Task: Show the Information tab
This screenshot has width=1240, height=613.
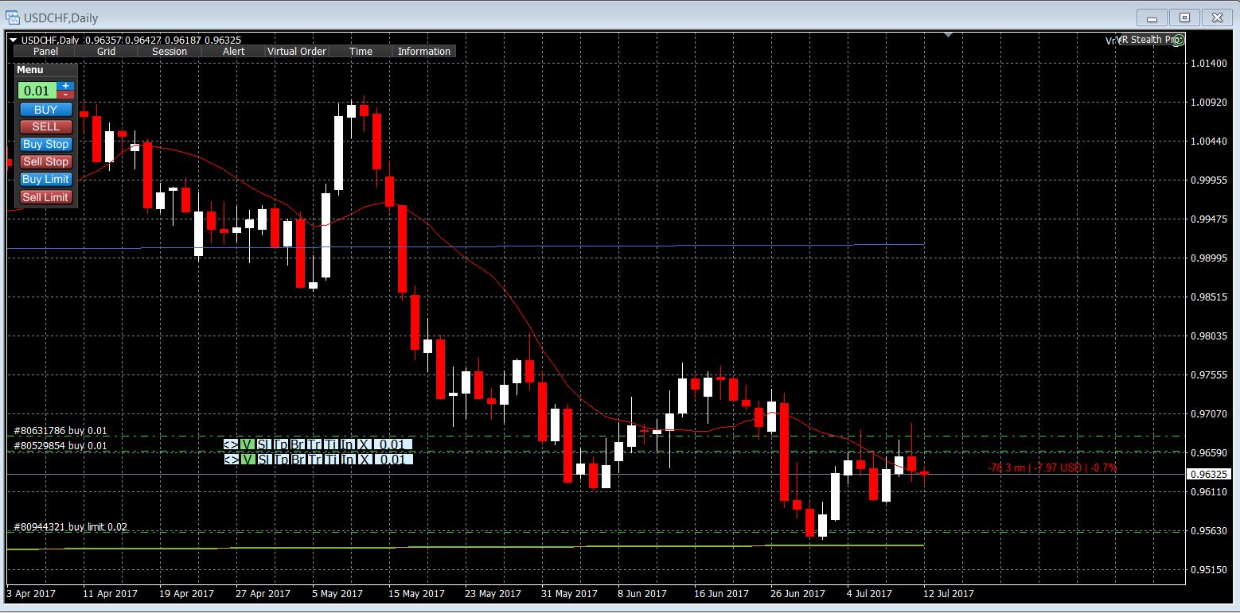Action: 424,52
